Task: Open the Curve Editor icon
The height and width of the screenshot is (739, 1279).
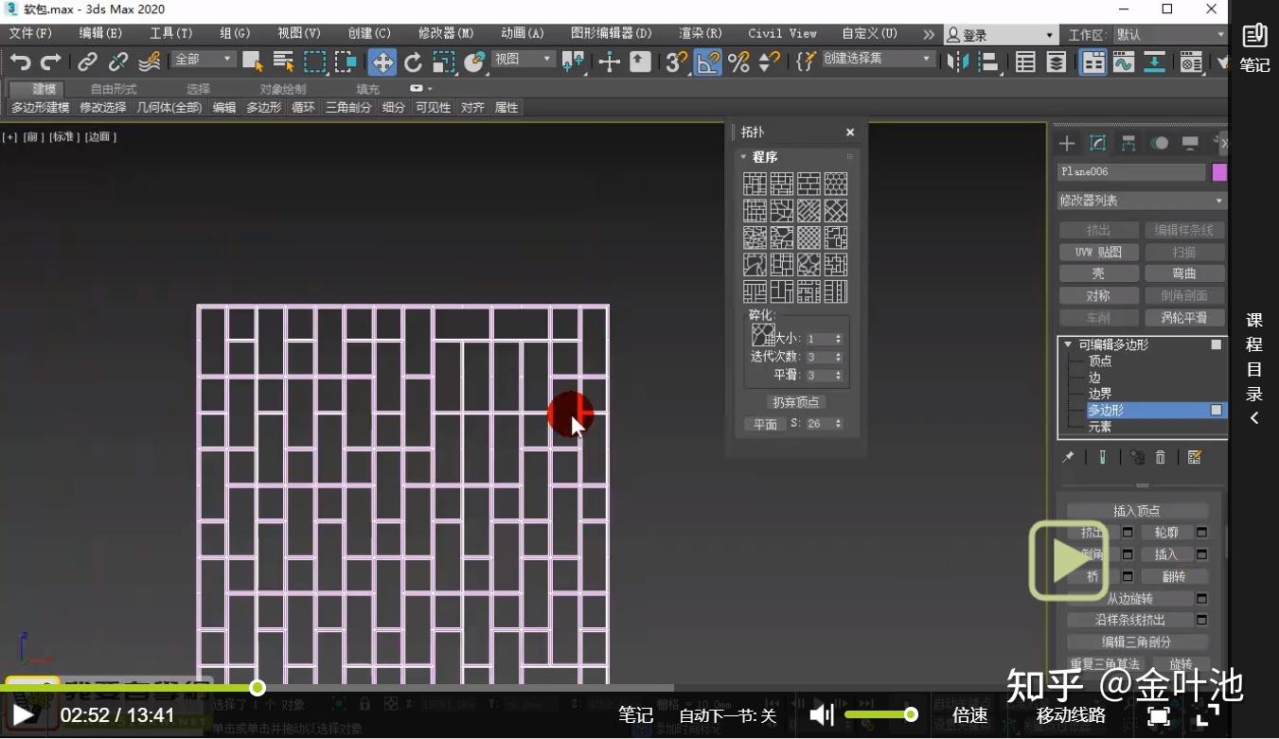Action: tap(1124, 62)
